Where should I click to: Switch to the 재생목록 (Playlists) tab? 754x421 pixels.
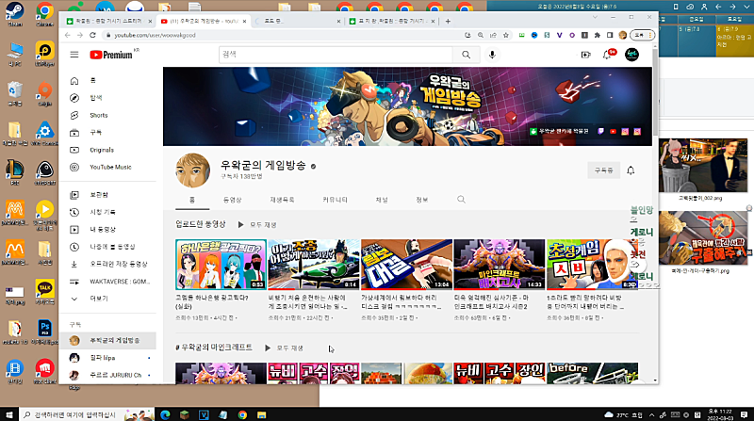point(282,200)
